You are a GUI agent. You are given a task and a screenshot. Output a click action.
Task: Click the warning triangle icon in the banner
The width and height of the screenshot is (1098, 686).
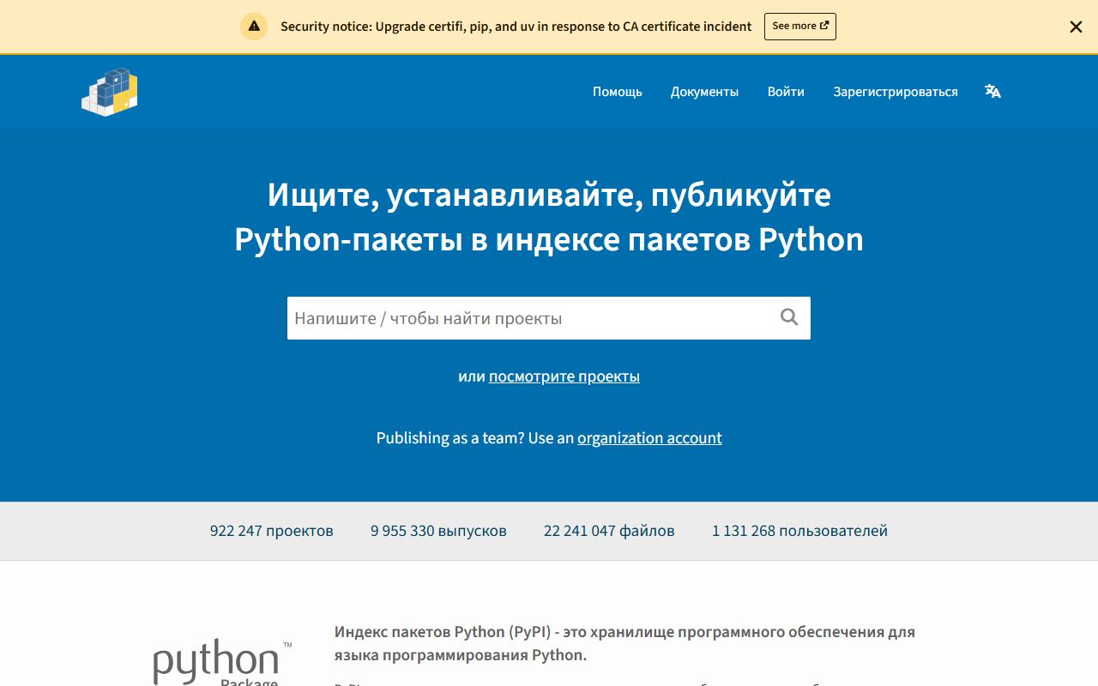[x=254, y=27]
